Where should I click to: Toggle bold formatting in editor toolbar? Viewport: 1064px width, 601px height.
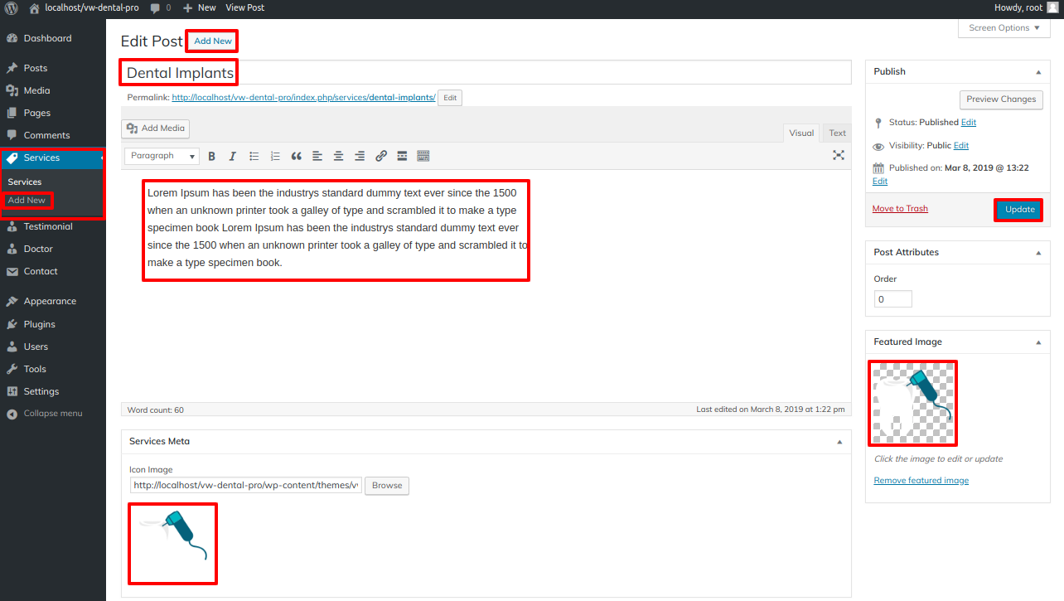(x=212, y=156)
